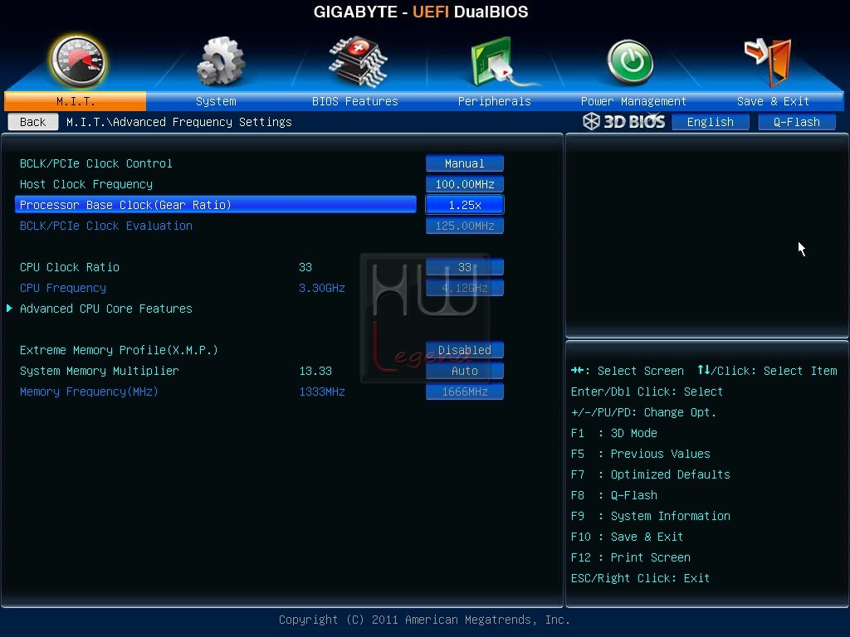Highlight Processor Base Clock(Gear Ratio) row
The height and width of the screenshot is (637, 850).
(x=216, y=205)
